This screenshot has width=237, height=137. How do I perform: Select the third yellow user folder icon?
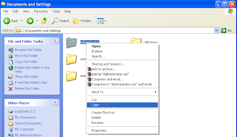pyautogui.click(x=71, y=76)
